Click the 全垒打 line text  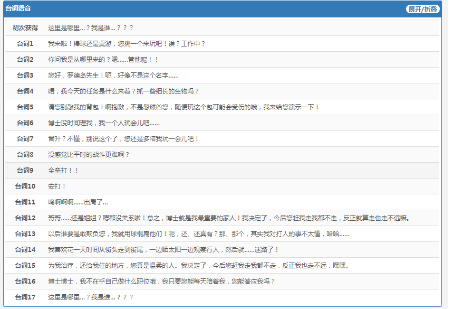click(63, 170)
